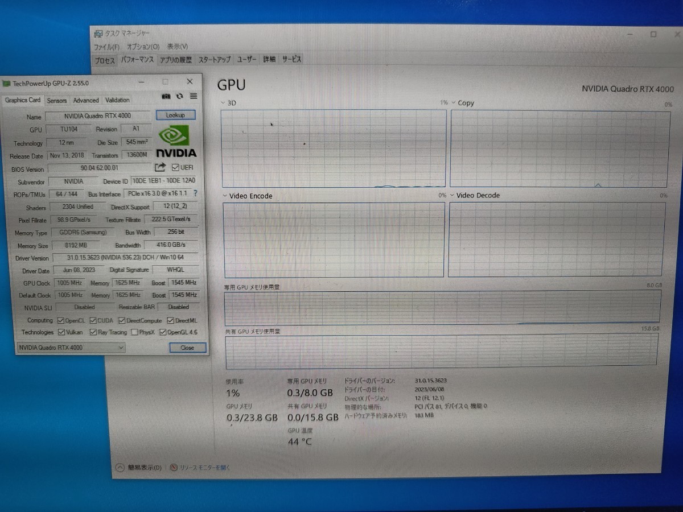Click GPU-Z refresh icon

[180, 97]
